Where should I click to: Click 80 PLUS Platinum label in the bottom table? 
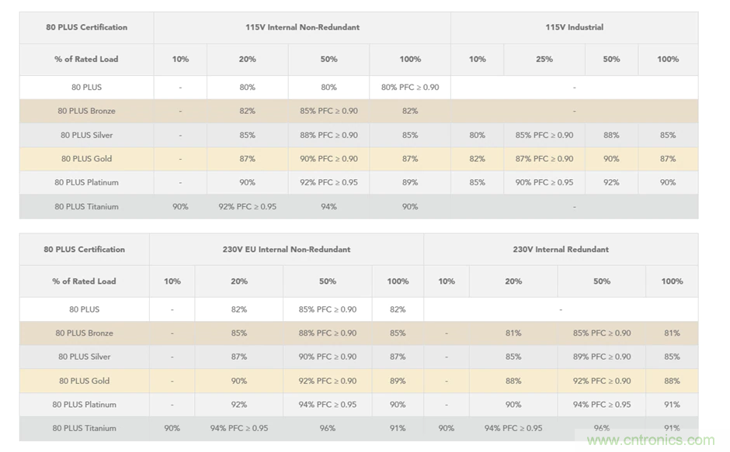click(x=85, y=404)
